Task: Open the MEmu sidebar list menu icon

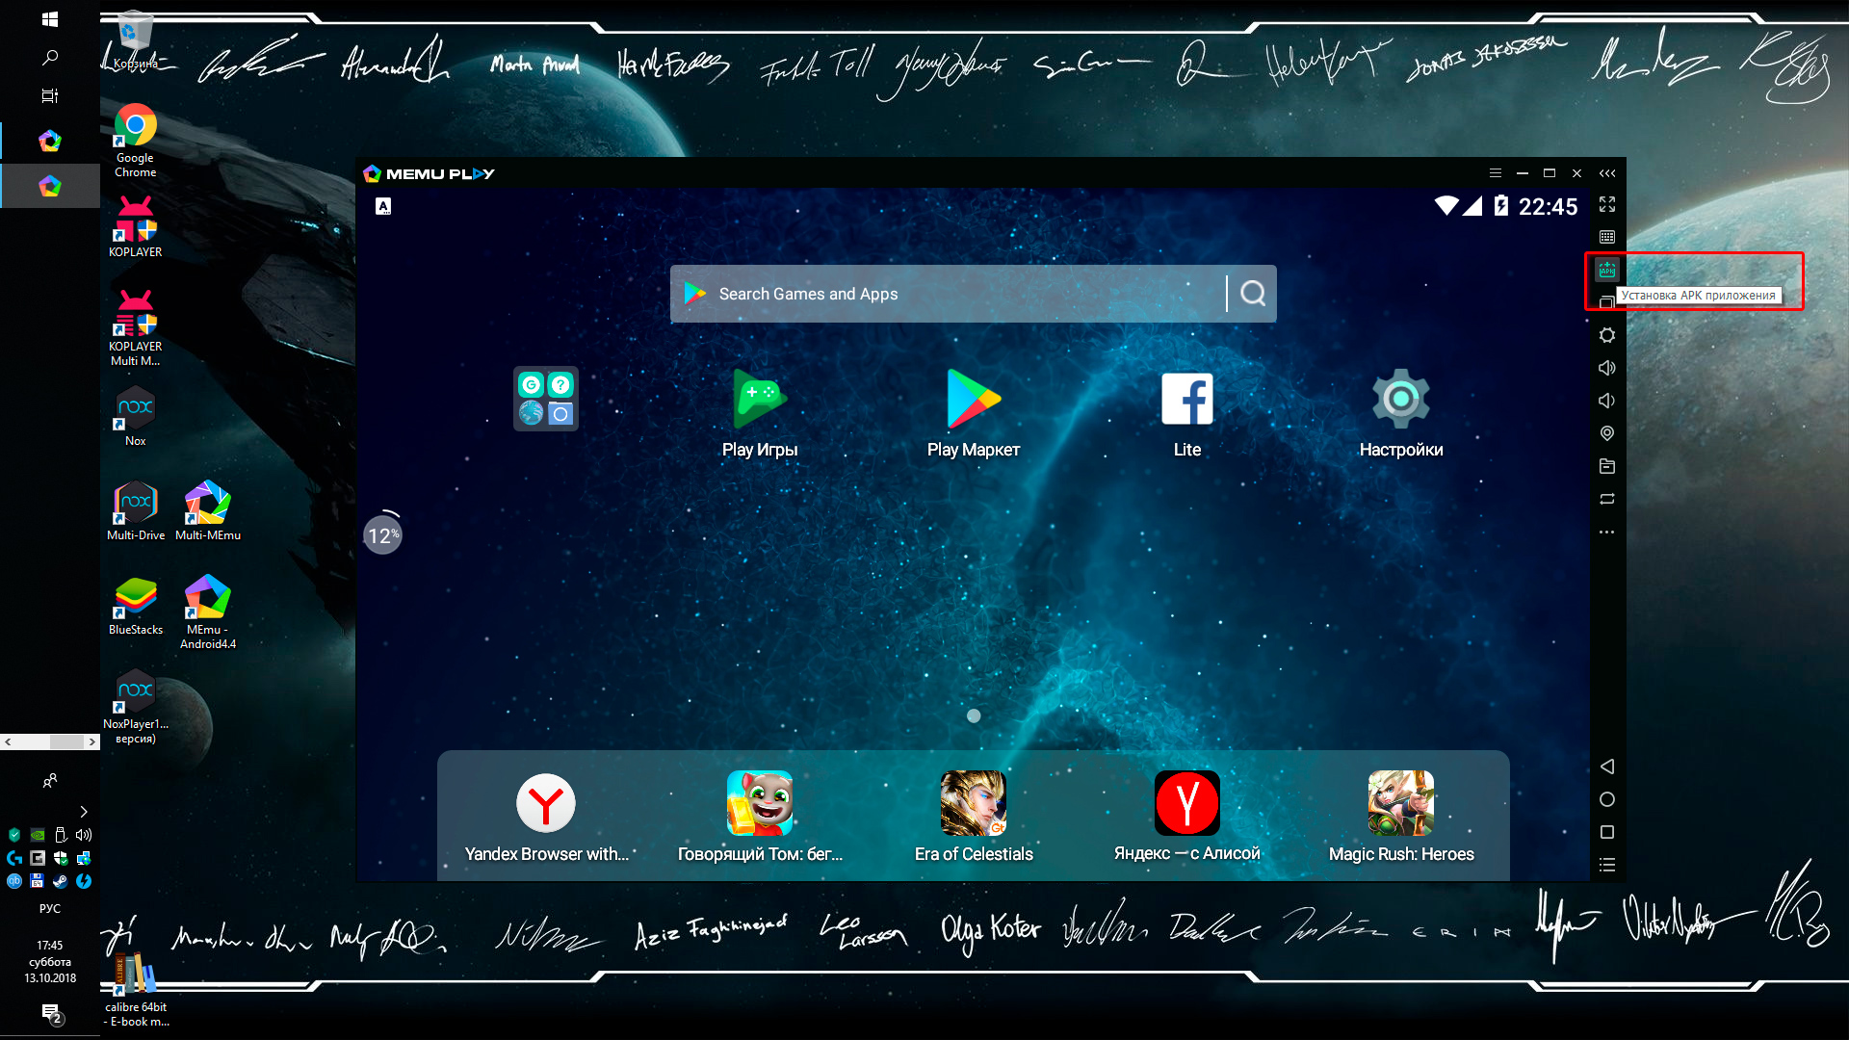Action: click(1606, 865)
